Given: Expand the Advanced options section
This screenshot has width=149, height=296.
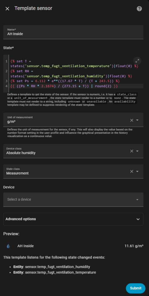Looking at the screenshot, I should click(x=73, y=219).
